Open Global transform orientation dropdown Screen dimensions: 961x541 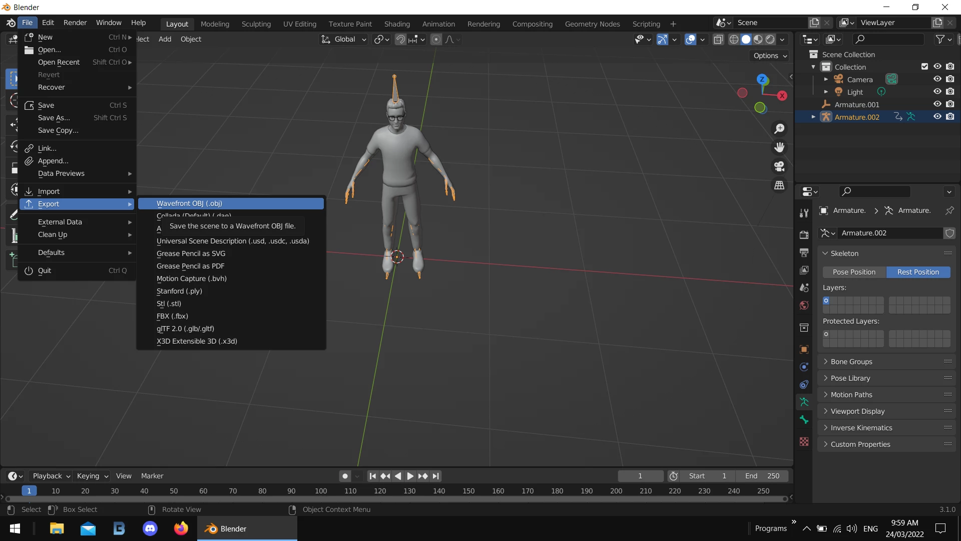point(344,40)
